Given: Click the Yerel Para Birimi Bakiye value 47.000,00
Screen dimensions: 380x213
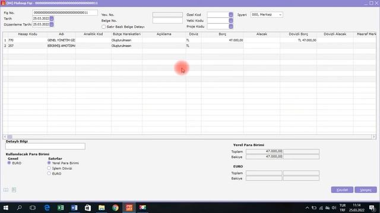Looking at the screenshot, I should (x=264, y=157).
